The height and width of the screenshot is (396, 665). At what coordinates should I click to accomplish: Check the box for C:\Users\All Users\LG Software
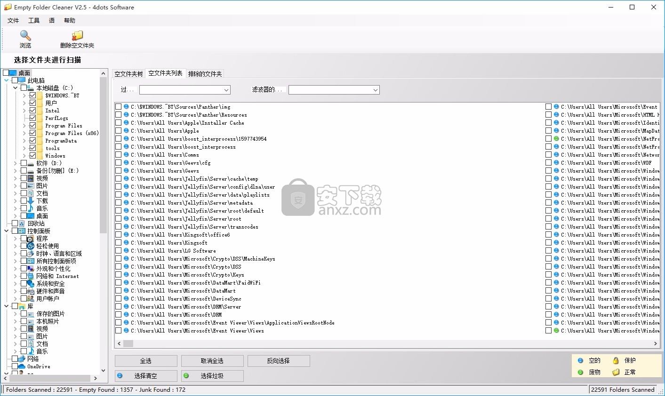[x=119, y=251]
